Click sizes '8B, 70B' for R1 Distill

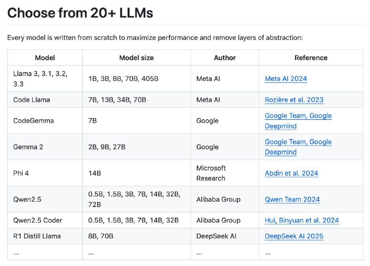[x=101, y=236]
